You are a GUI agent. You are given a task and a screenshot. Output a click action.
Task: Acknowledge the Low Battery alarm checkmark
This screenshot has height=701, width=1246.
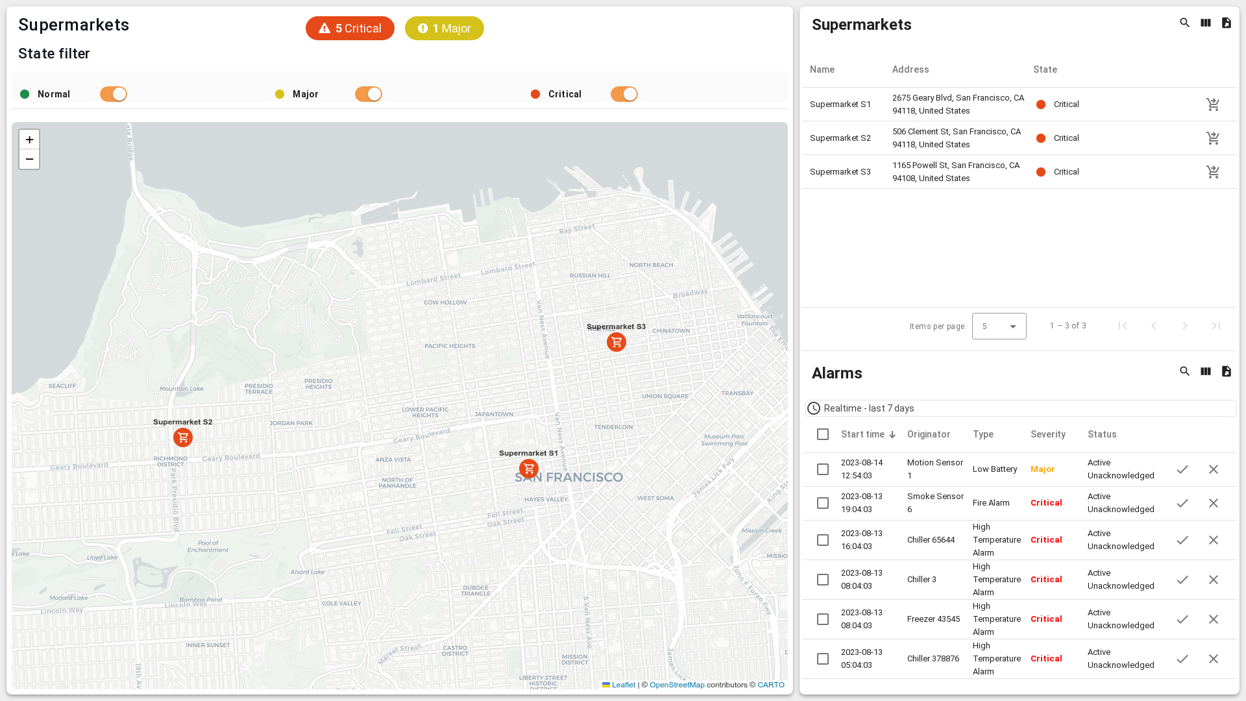click(1182, 469)
